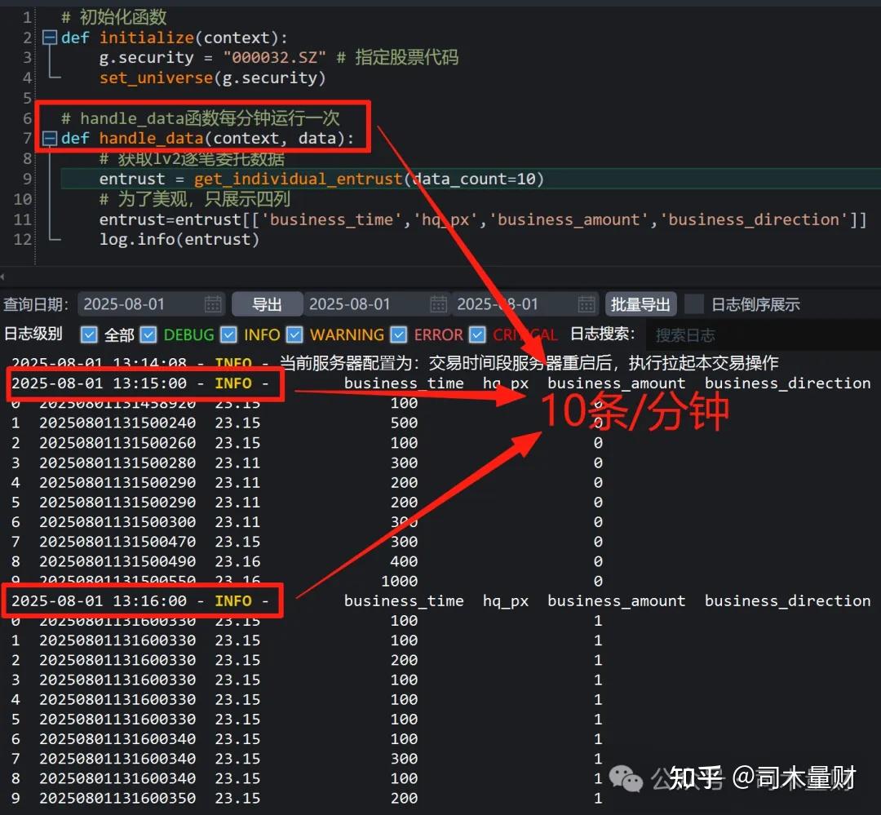Open the calendar for the export start date

pos(438,303)
